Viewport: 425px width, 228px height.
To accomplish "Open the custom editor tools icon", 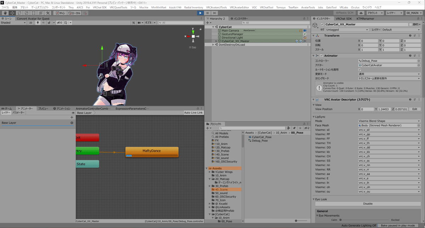I will click(48, 13).
